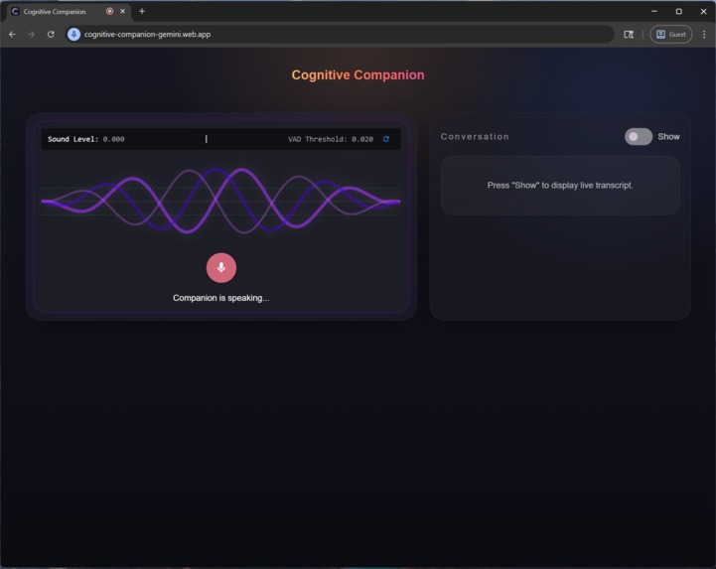The height and width of the screenshot is (569, 716).
Task: Click the microphone permission icon in address bar
Action: (73, 34)
